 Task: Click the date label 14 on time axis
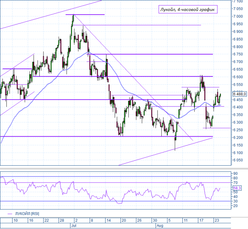108,221
